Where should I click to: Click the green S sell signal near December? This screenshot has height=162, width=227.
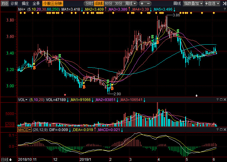pos(59,56)
